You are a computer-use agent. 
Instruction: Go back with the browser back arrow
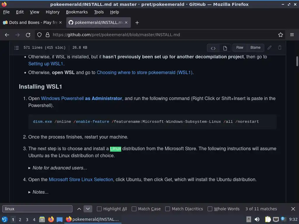pyautogui.click(x=7, y=35)
